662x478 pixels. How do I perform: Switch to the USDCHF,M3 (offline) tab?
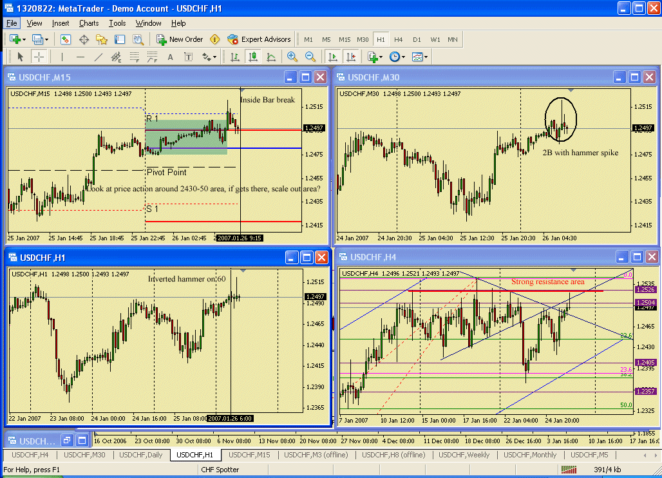tap(316, 455)
